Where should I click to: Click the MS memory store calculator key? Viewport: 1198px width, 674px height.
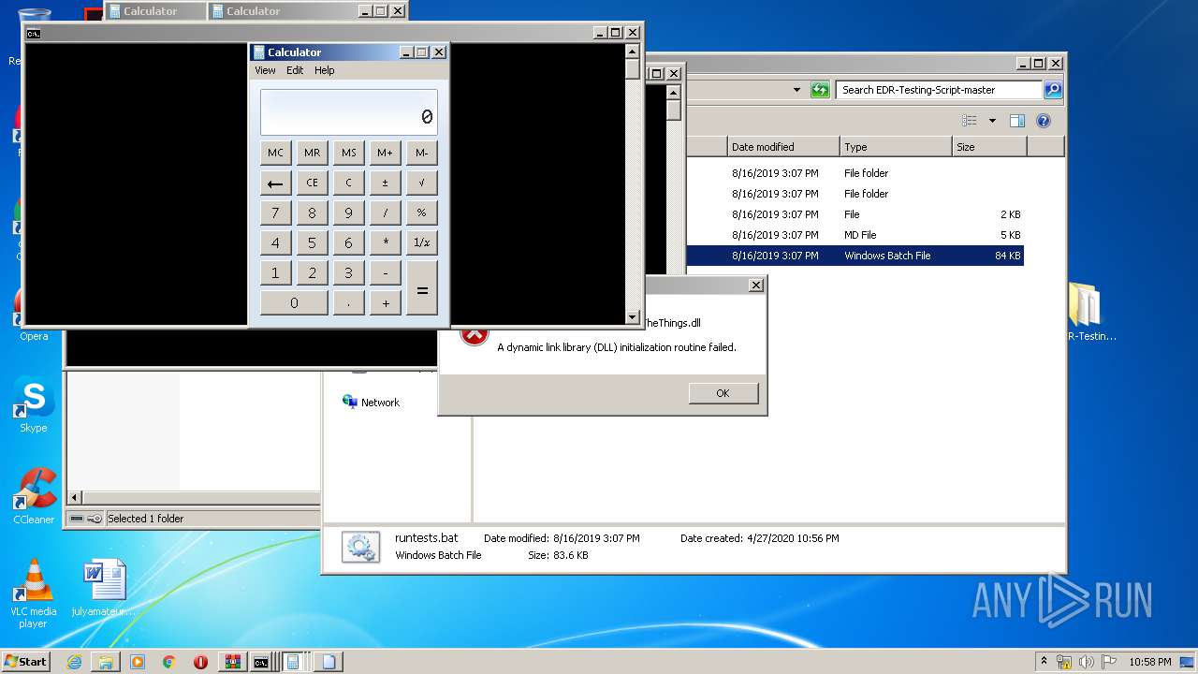coord(348,153)
